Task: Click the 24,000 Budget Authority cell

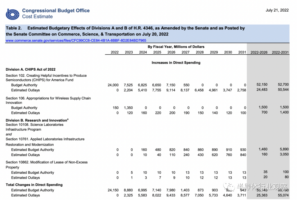Action: pyautogui.click(x=113, y=85)
